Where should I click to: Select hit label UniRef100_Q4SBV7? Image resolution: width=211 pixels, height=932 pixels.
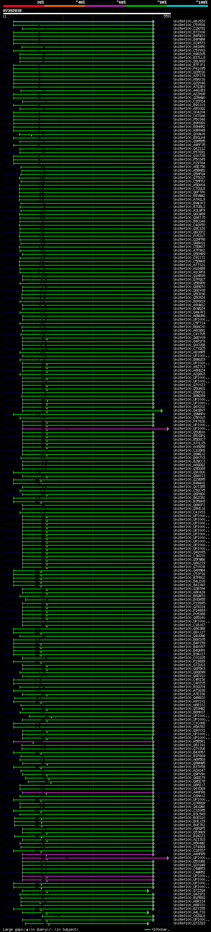(x=189, y=410)
